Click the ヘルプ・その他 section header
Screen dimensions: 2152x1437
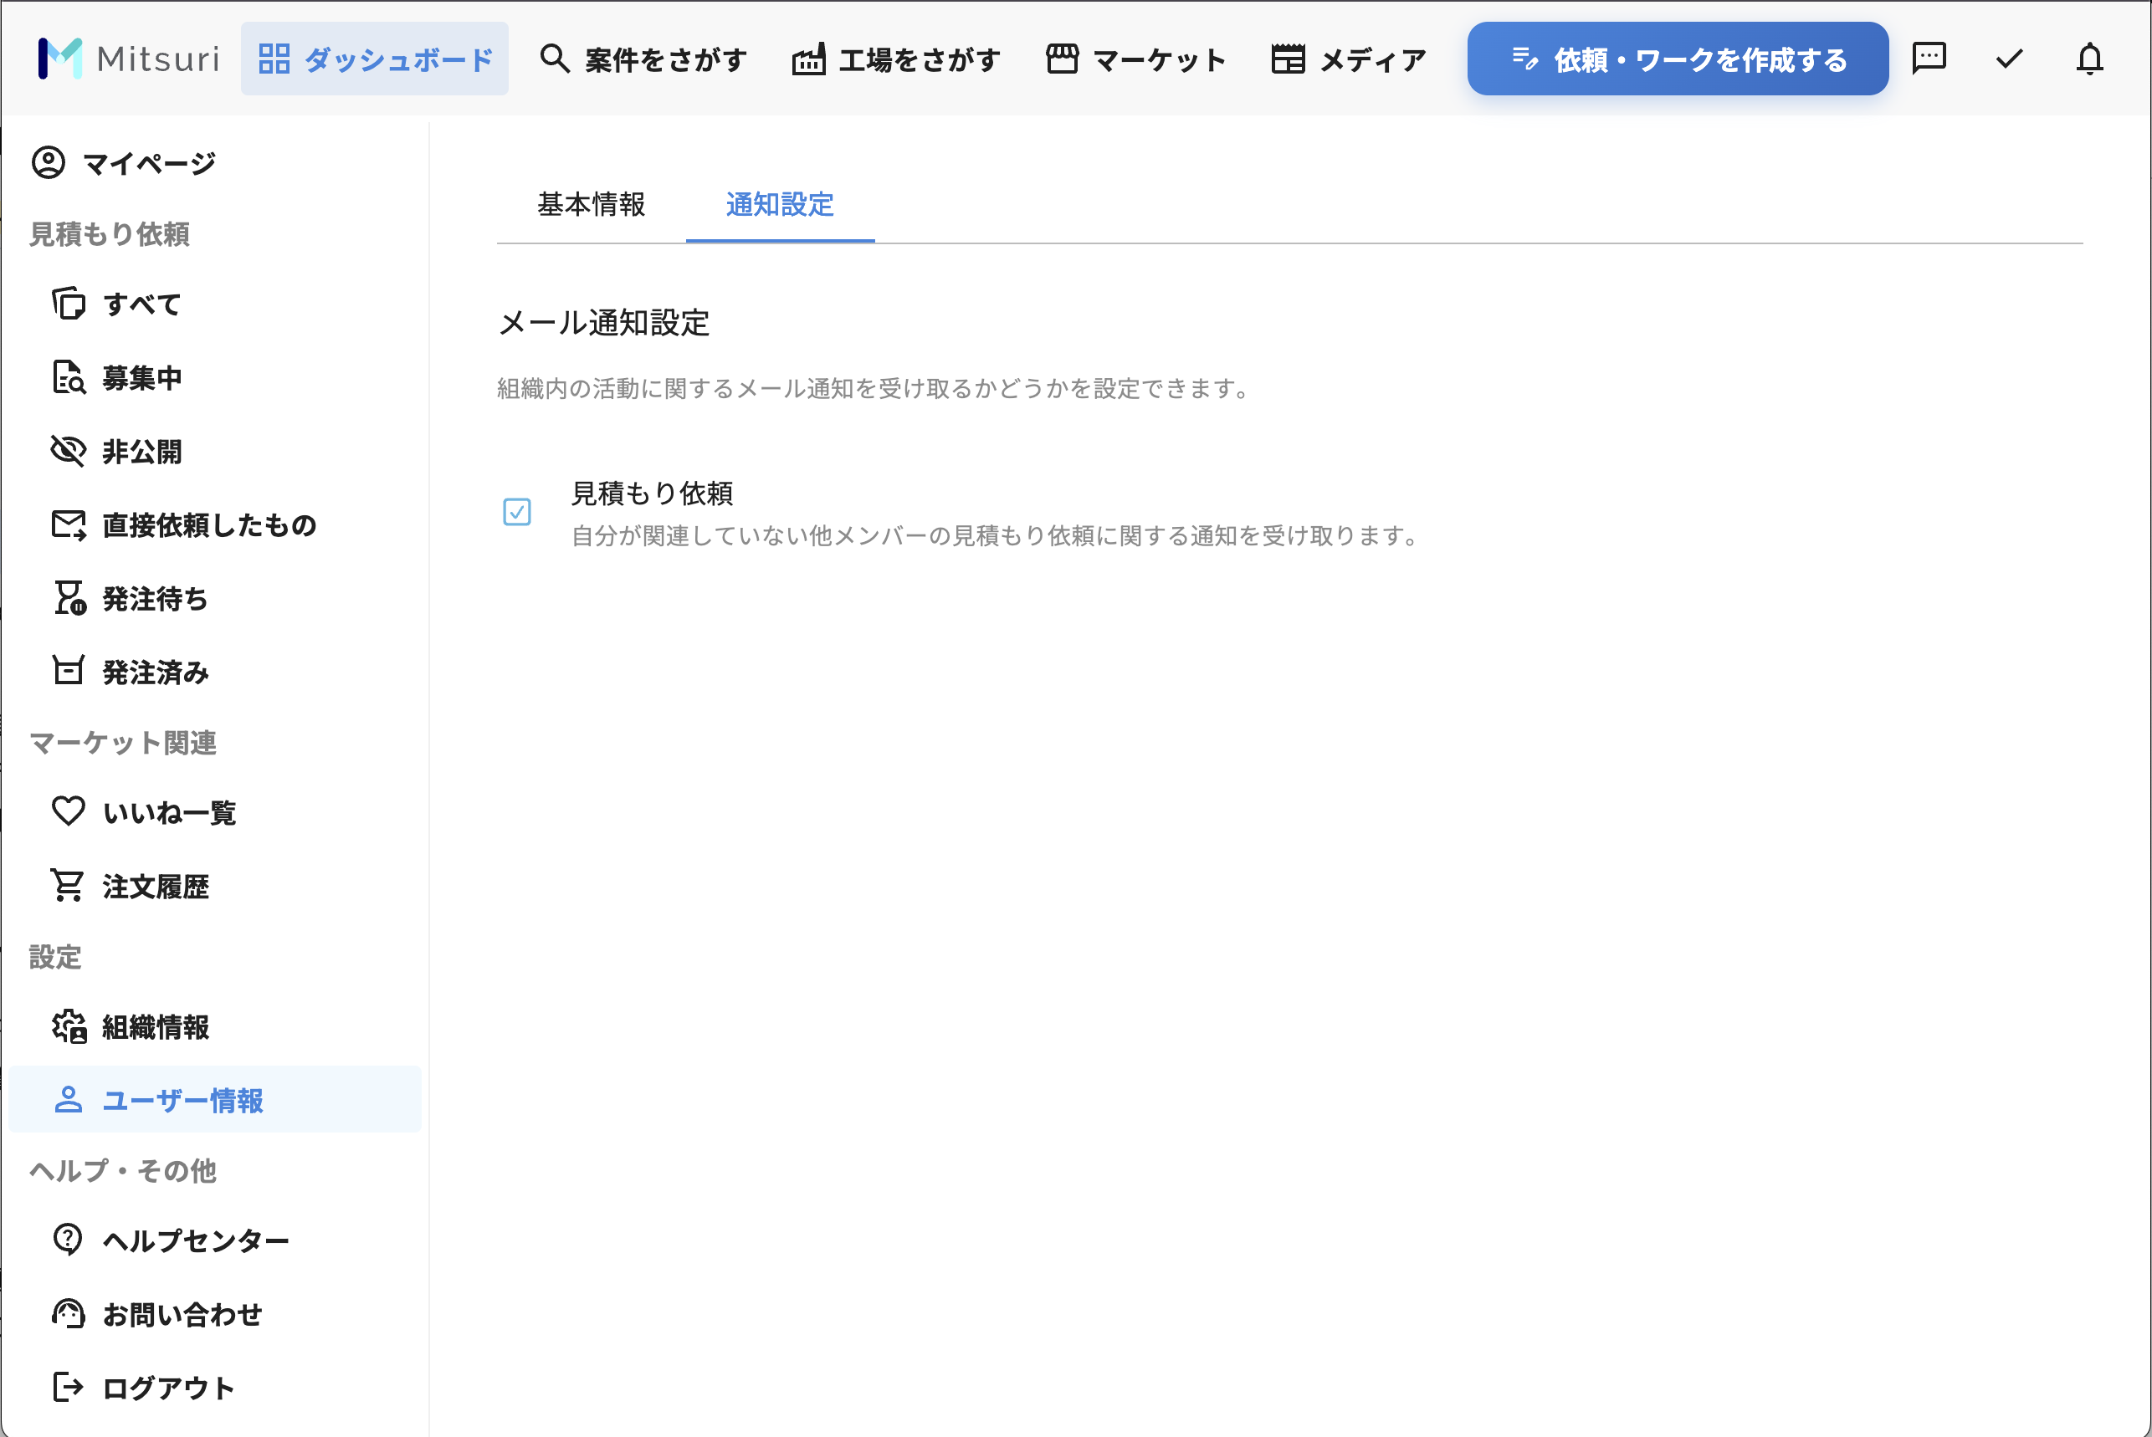[123, 1170]
